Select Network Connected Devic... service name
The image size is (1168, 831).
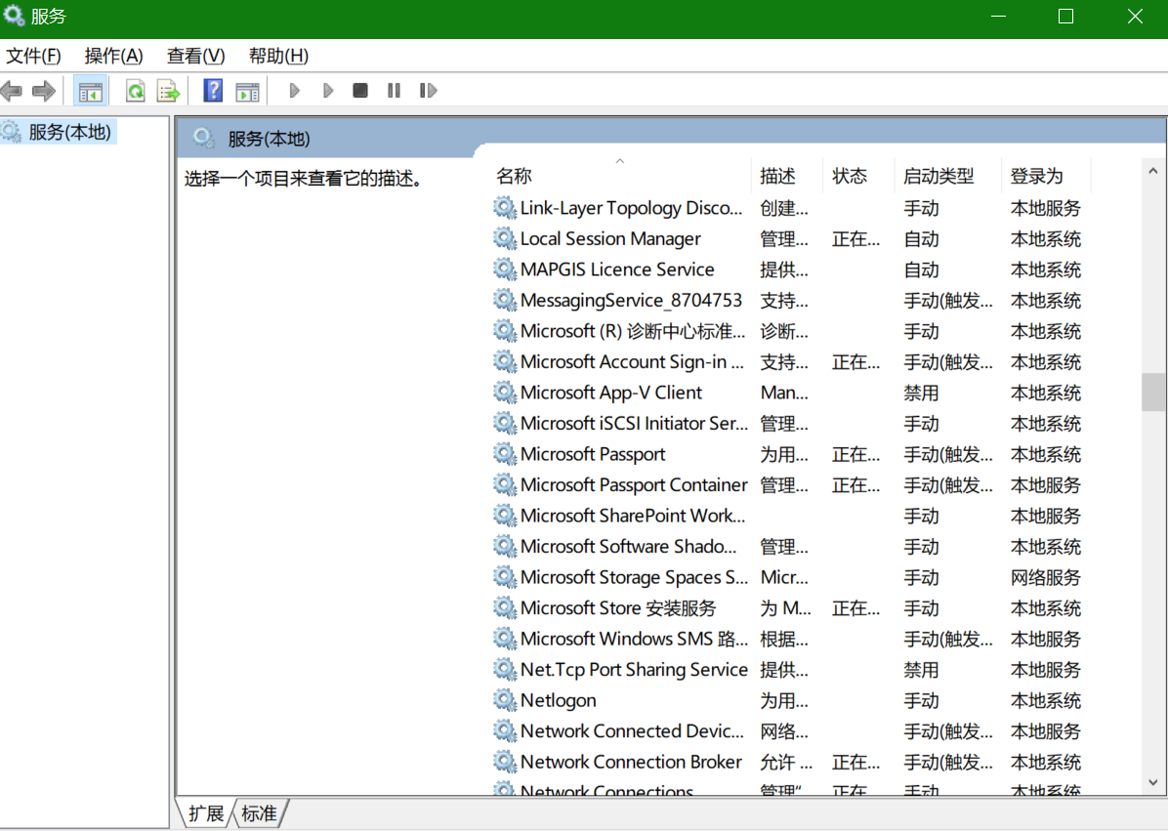tap(632, 731)
